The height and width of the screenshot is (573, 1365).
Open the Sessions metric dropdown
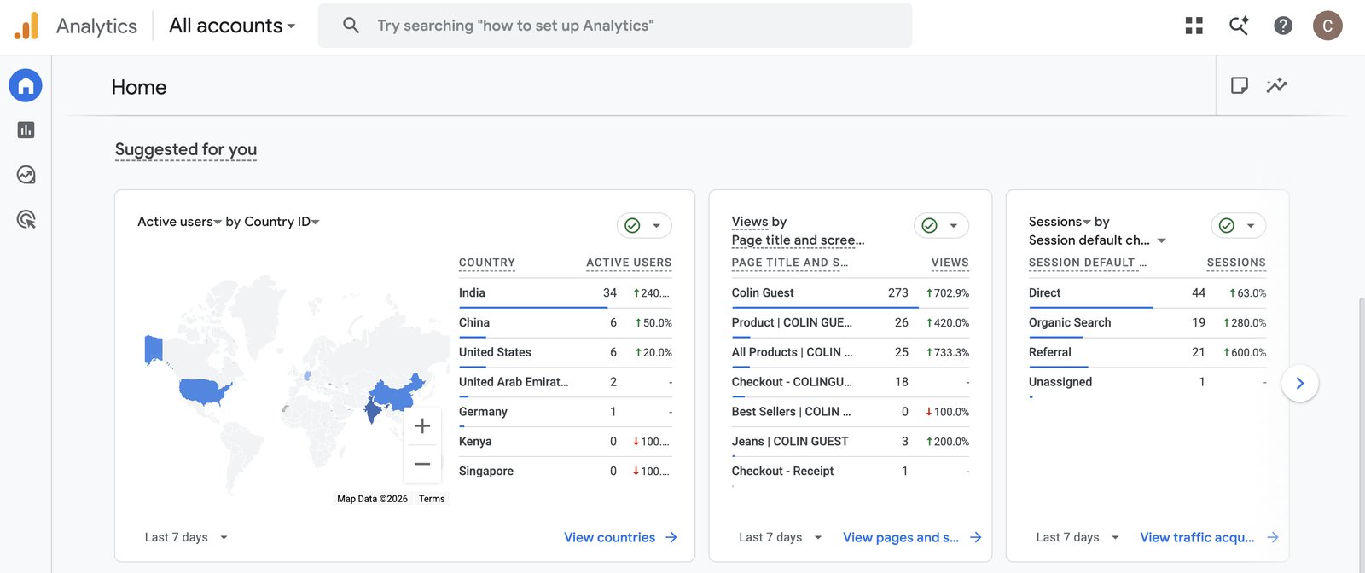point(1060,222)
